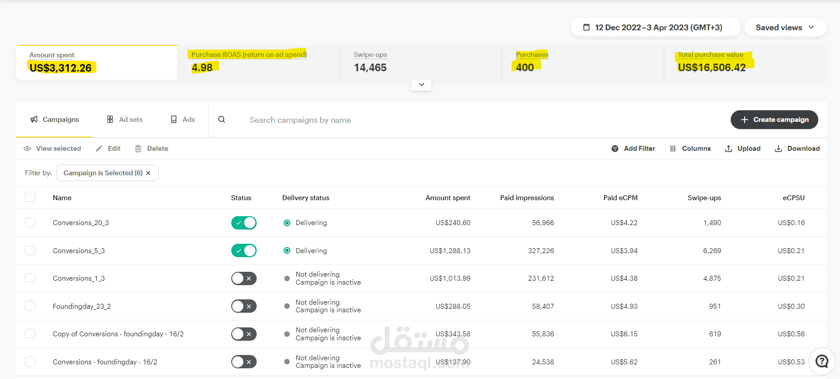Tick the select-all checkbox in table header
This screenshot has height=379, width=840.
tap(30, 197)
